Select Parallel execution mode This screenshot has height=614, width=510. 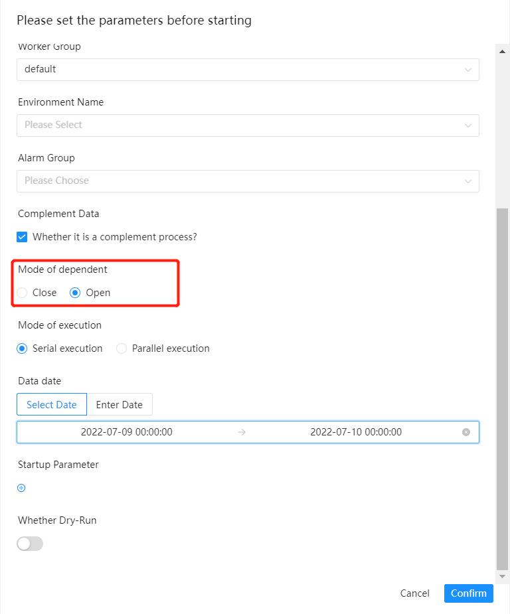tap(121, 348)
